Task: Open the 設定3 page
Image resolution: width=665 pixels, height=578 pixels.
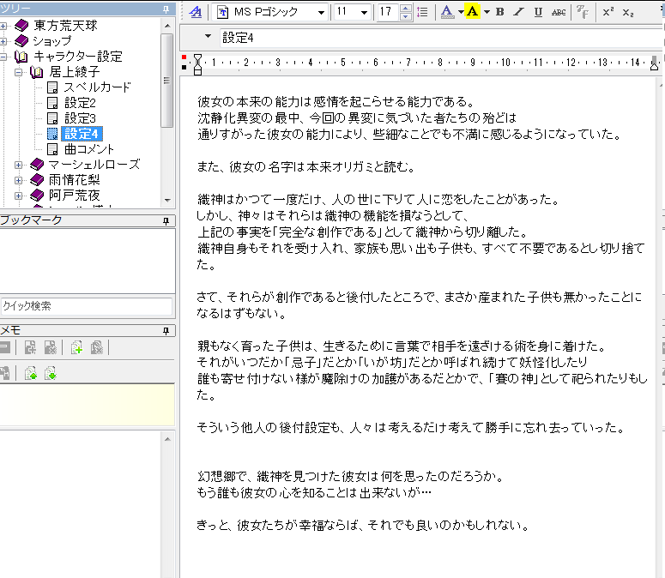Action: click(80, 118)
